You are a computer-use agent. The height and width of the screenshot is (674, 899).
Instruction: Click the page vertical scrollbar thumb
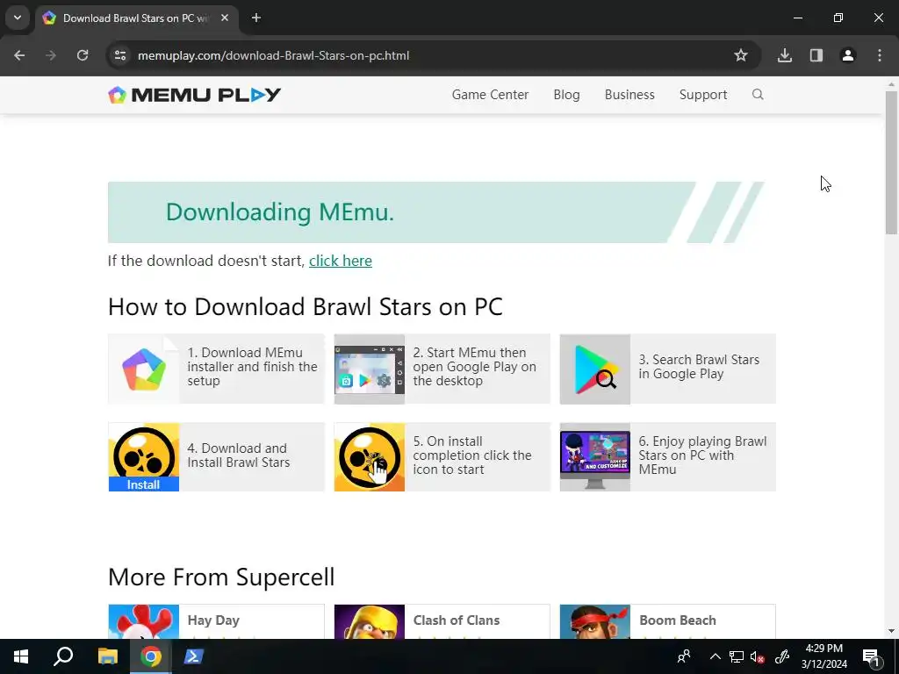pyautogui.click(x=891, y=162)
